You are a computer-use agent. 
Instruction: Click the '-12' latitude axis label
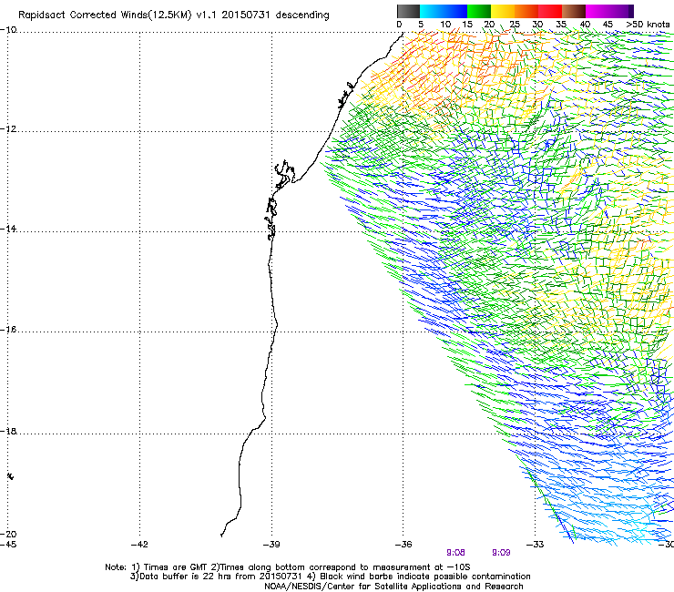pyautogui.click(x=8, y=129)
